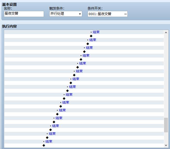
Task: Open the 触发条件 dropdown showing 并行处理
Action: [66, 14]
